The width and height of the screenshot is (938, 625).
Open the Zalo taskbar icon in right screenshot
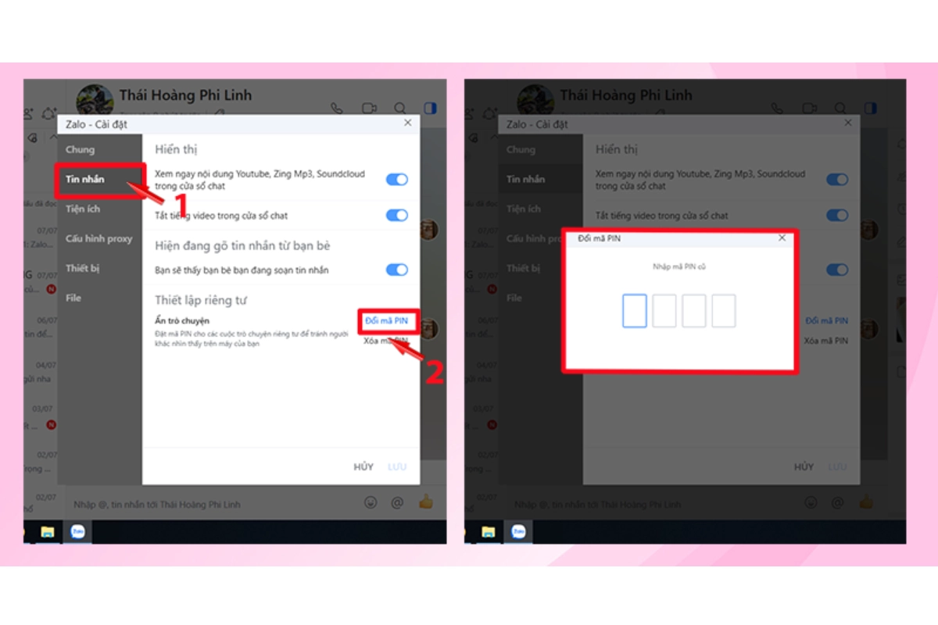(519, 532)
